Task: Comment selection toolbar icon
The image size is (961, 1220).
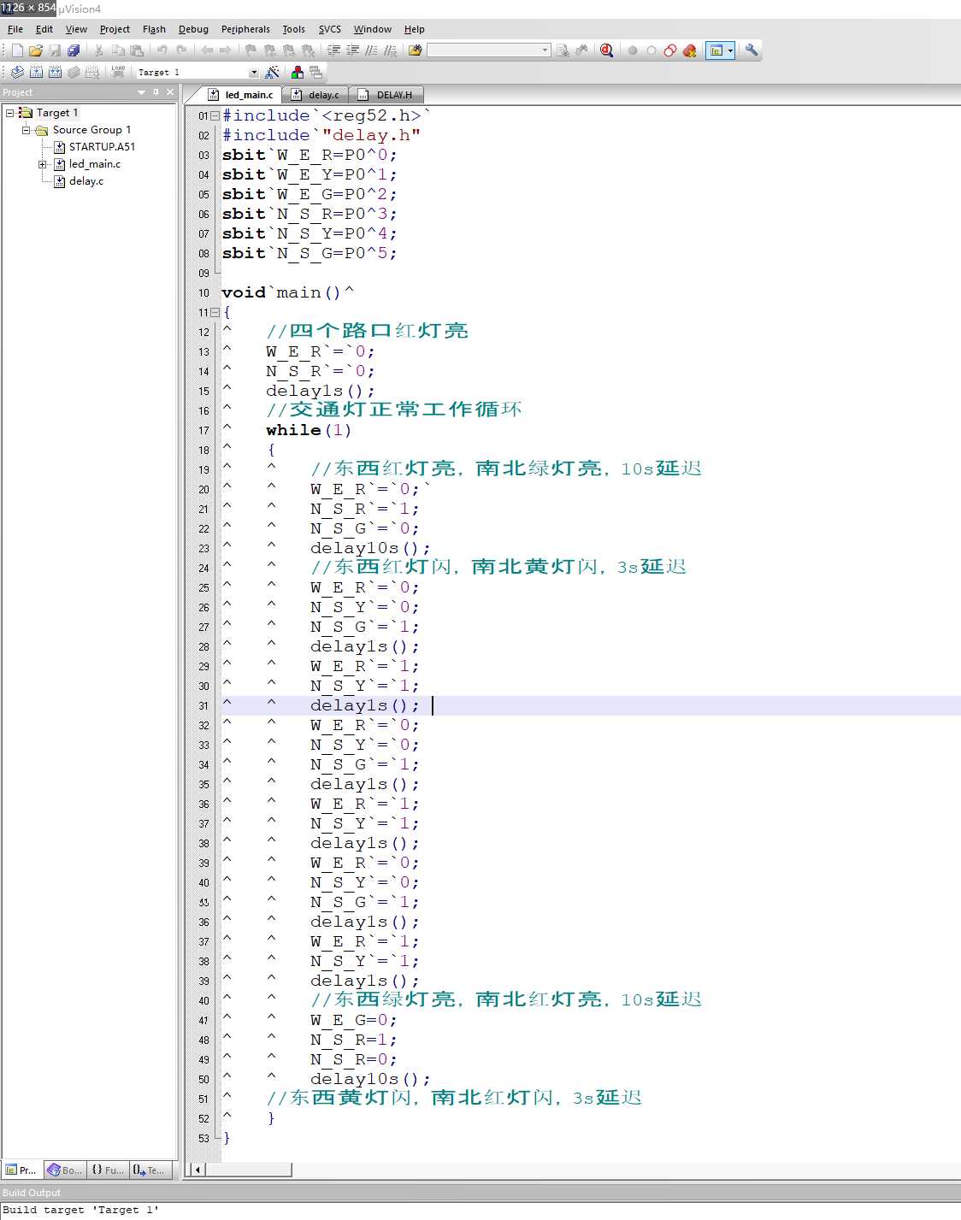Action: [371, 50]
